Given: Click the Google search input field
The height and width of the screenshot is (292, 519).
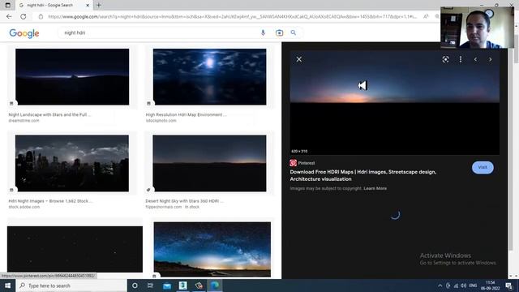Looking at the screenshot, I should 159,32.
